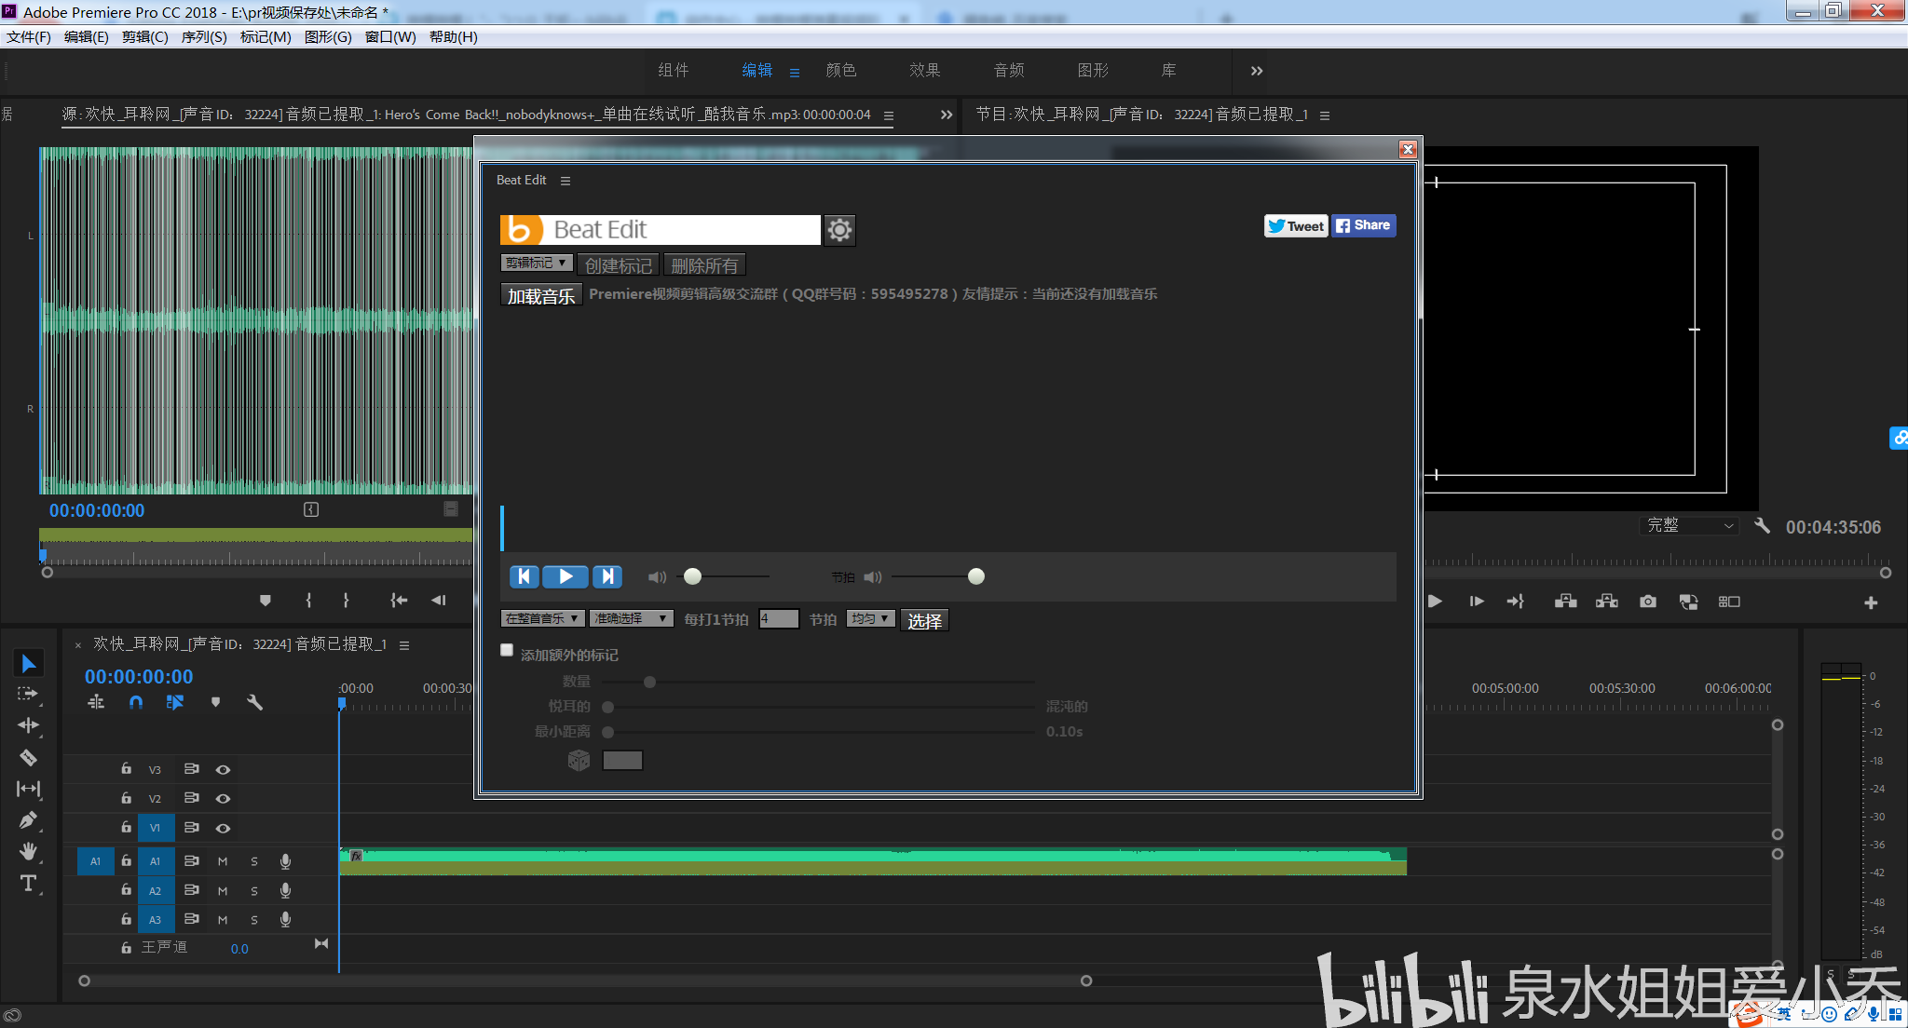Switch to the 颜色 workspace tab
This screenshot has width=1908, height=1028.
[x=840, y=71]
